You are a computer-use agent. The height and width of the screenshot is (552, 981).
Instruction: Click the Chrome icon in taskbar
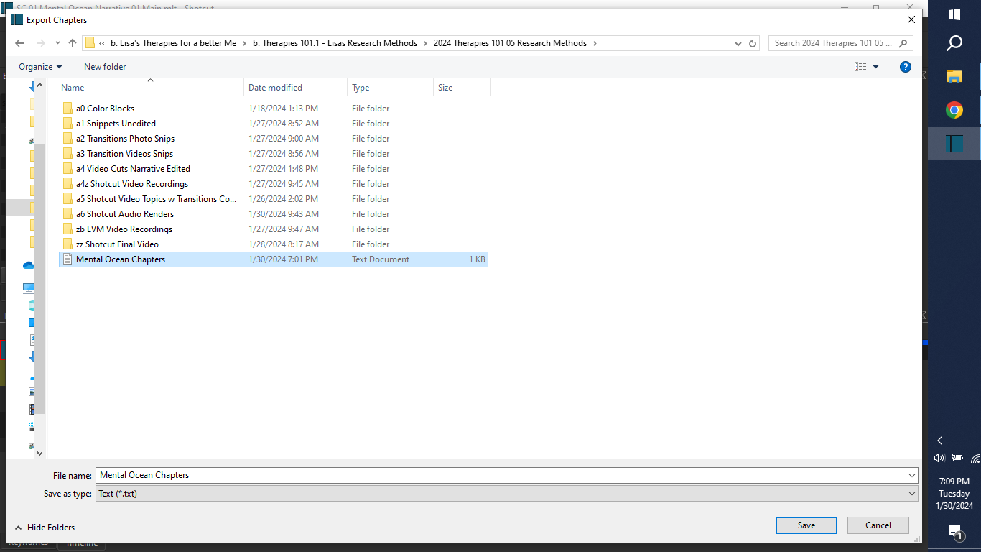954,110
